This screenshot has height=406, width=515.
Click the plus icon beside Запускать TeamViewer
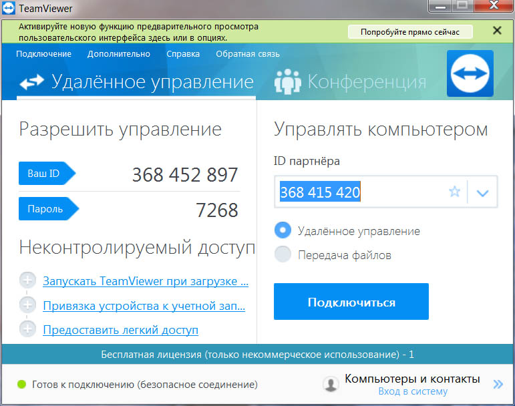27,280
